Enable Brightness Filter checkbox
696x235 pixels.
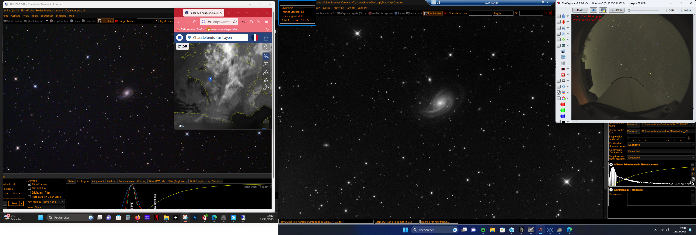(29, 192)
